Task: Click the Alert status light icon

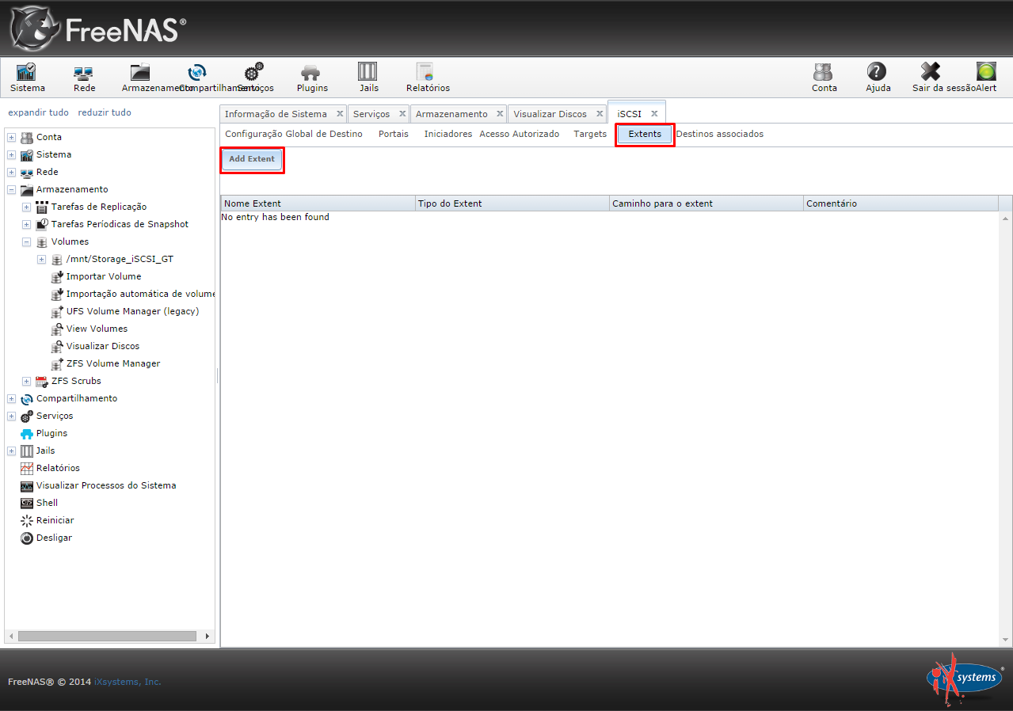Action: tap(986, 73)
